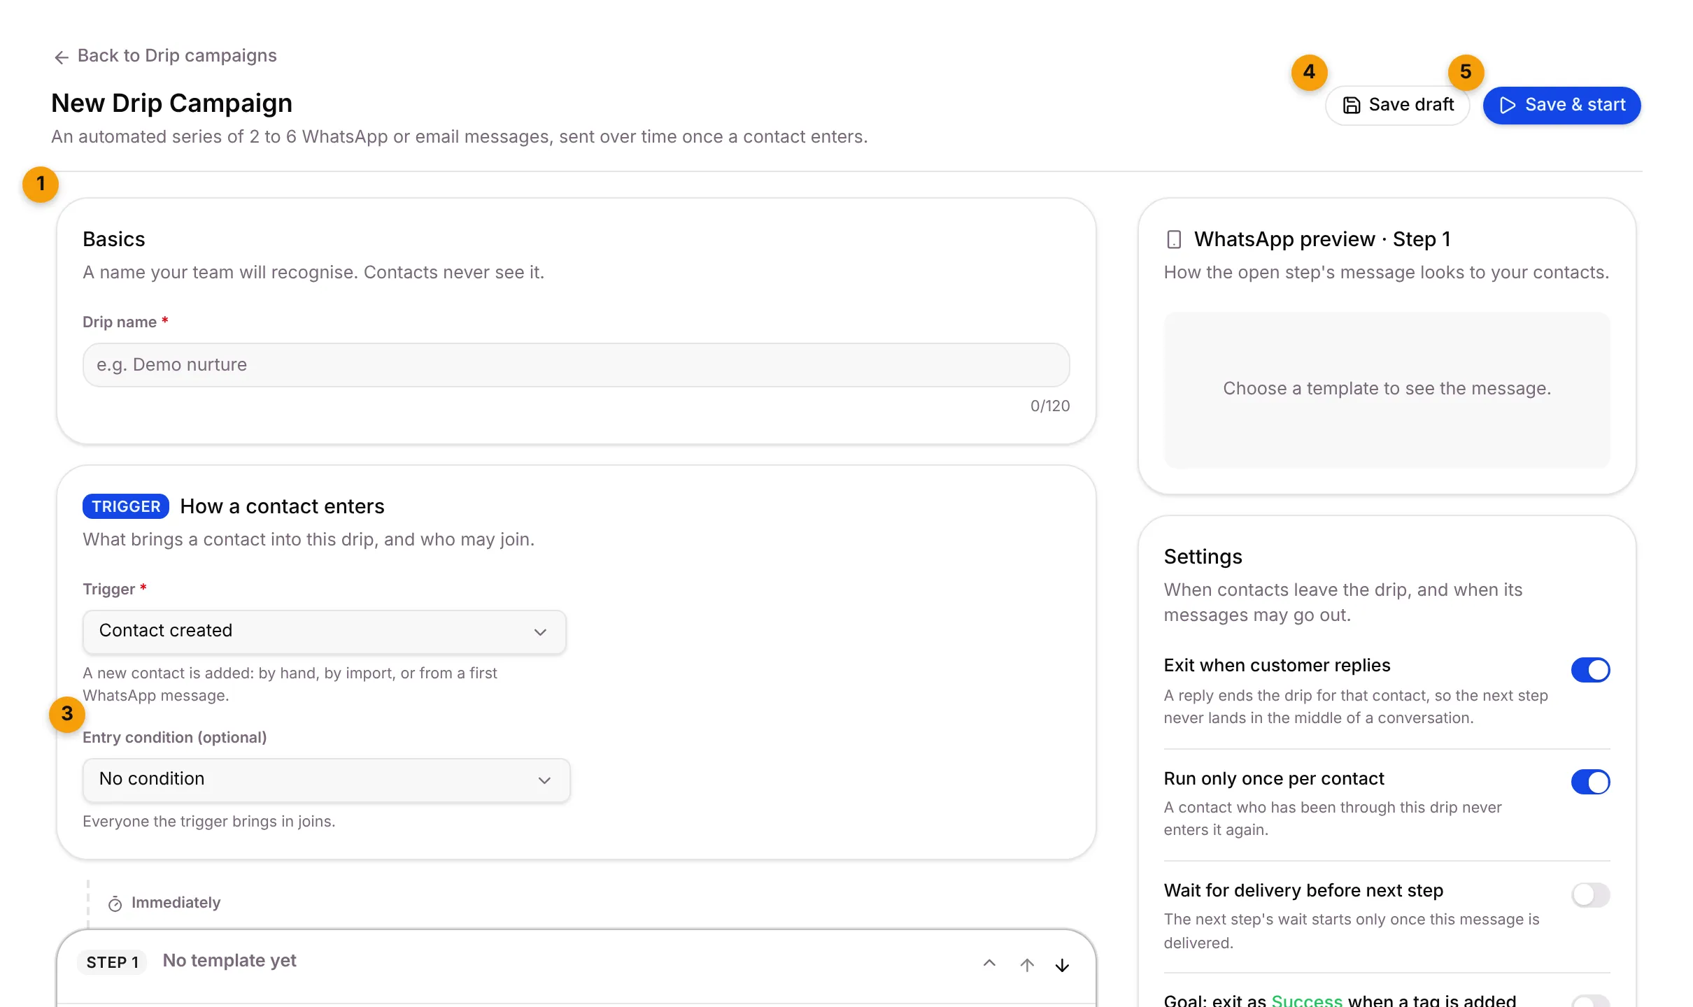The width and height of the screenshot is (1693, 1007).
Task: Click the back arrow icon
Action: pos(62,57)
